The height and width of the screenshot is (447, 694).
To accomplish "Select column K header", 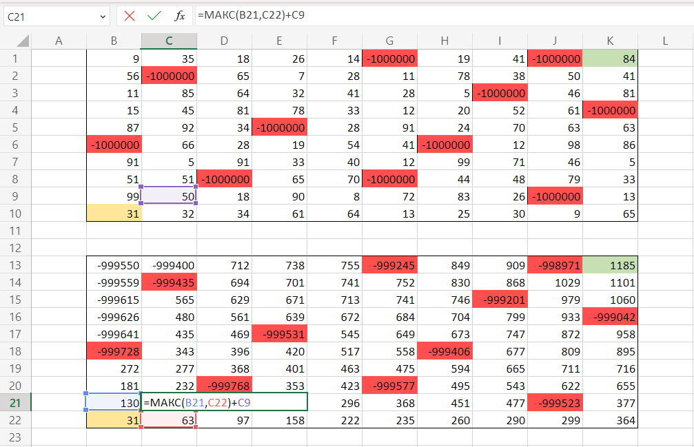I will (x=610, y=41).
